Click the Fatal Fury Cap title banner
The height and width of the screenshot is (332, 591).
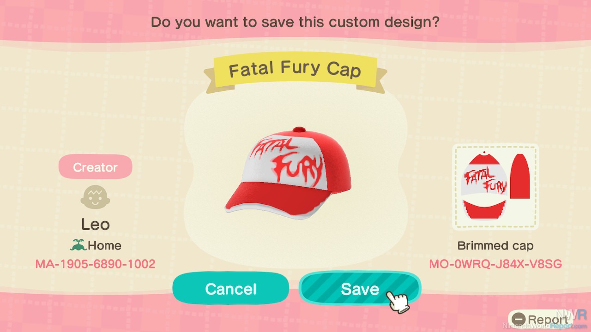pos(295,70)
